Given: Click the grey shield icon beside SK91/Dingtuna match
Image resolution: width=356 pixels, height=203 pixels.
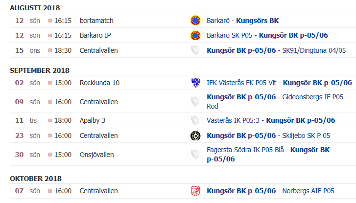Looking at the screenshot, I should pos(195,50).
